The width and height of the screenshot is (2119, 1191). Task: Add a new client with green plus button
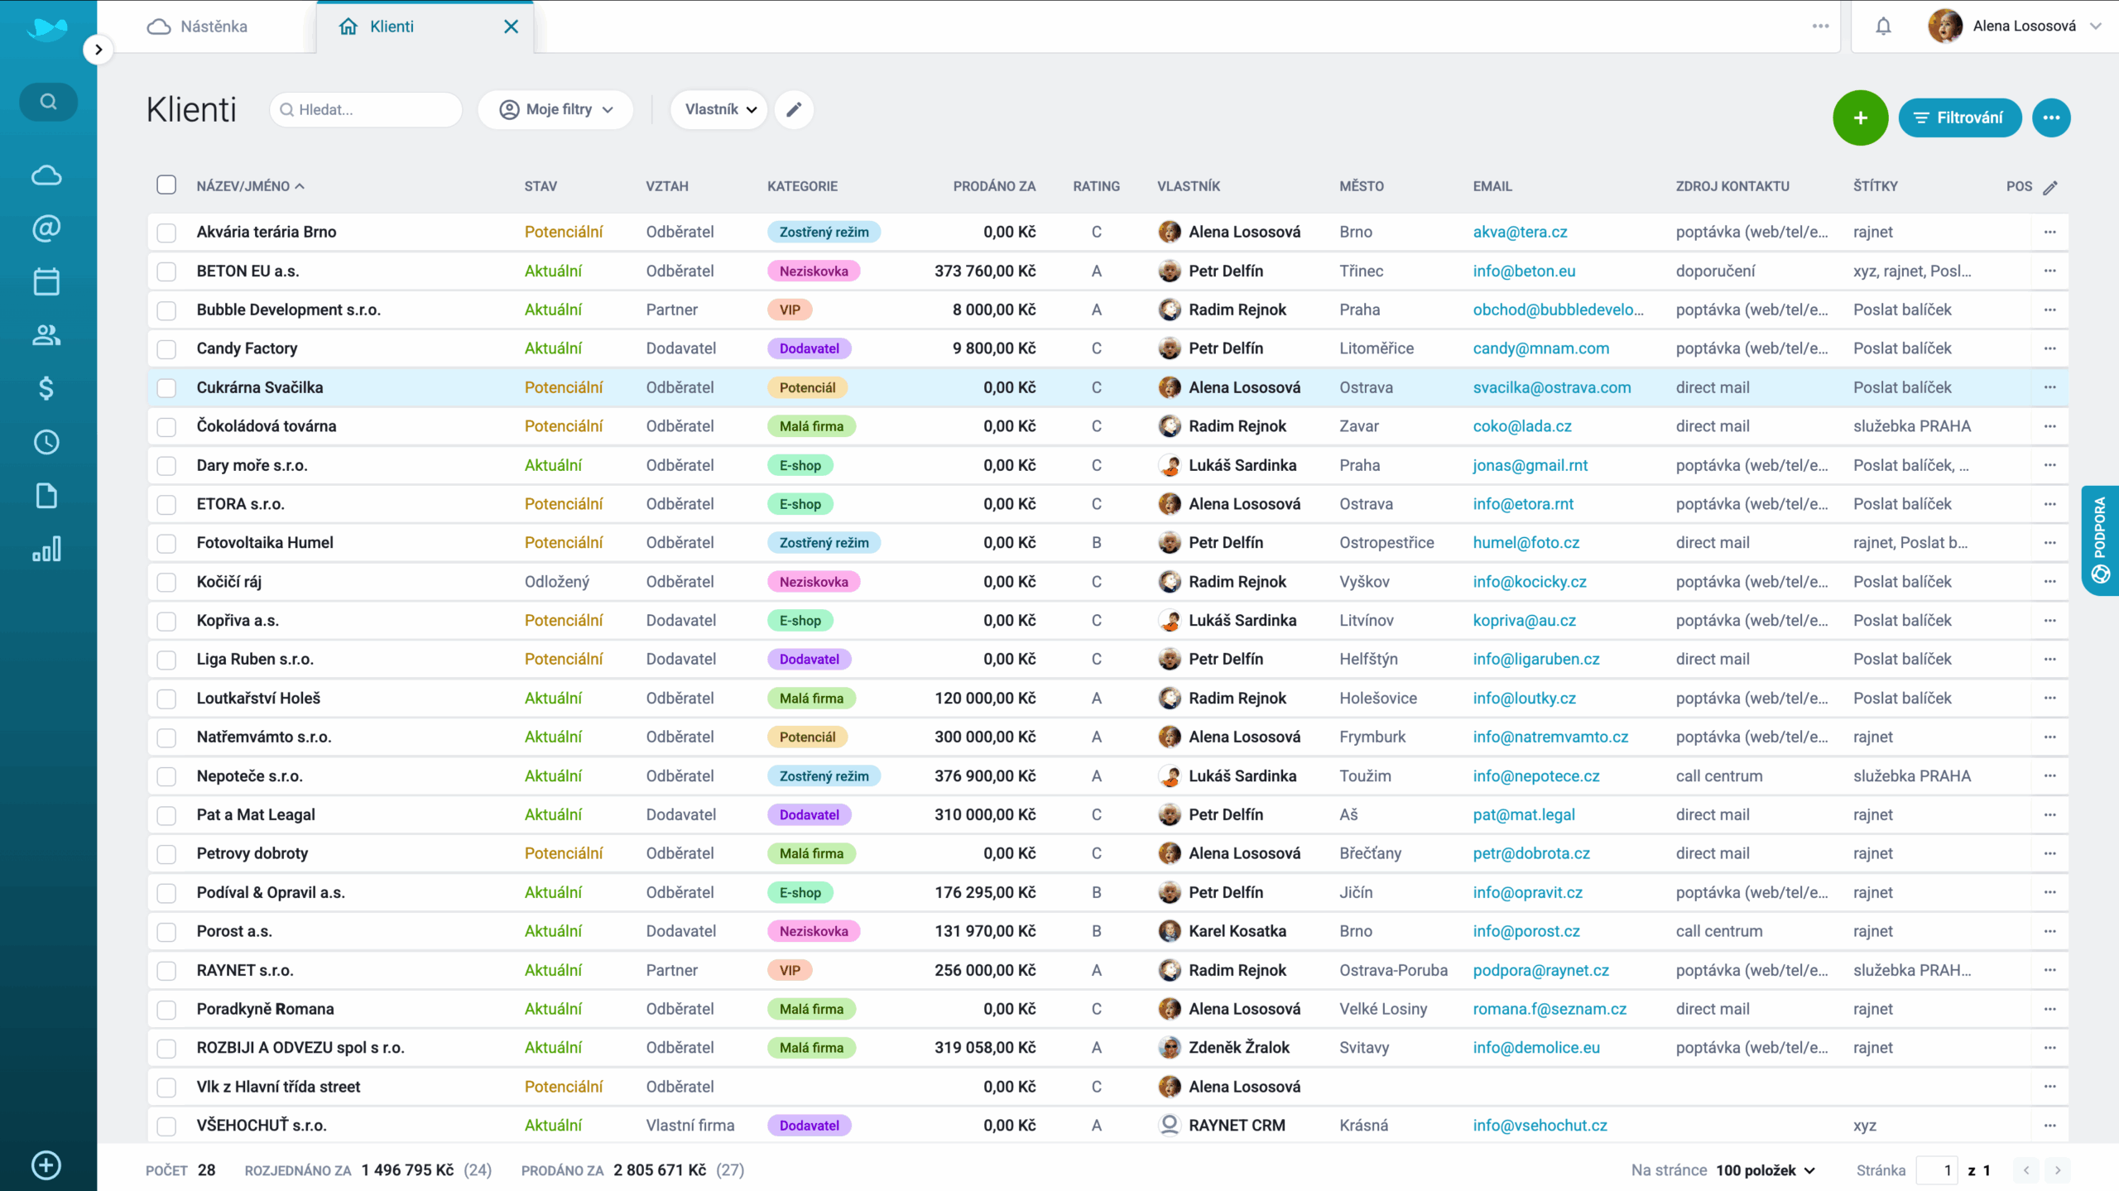click(x=1860, y=118)
